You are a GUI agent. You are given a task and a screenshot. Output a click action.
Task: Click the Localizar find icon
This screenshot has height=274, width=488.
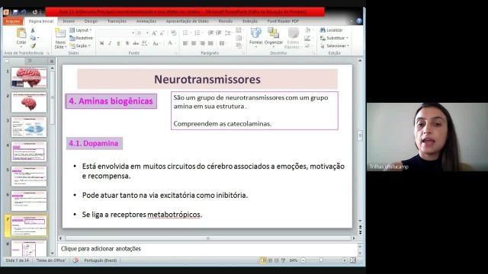point(332,30)
